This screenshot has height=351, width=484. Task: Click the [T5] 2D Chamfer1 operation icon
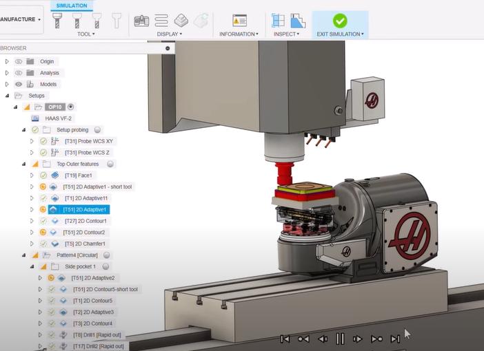click(54, 244)
